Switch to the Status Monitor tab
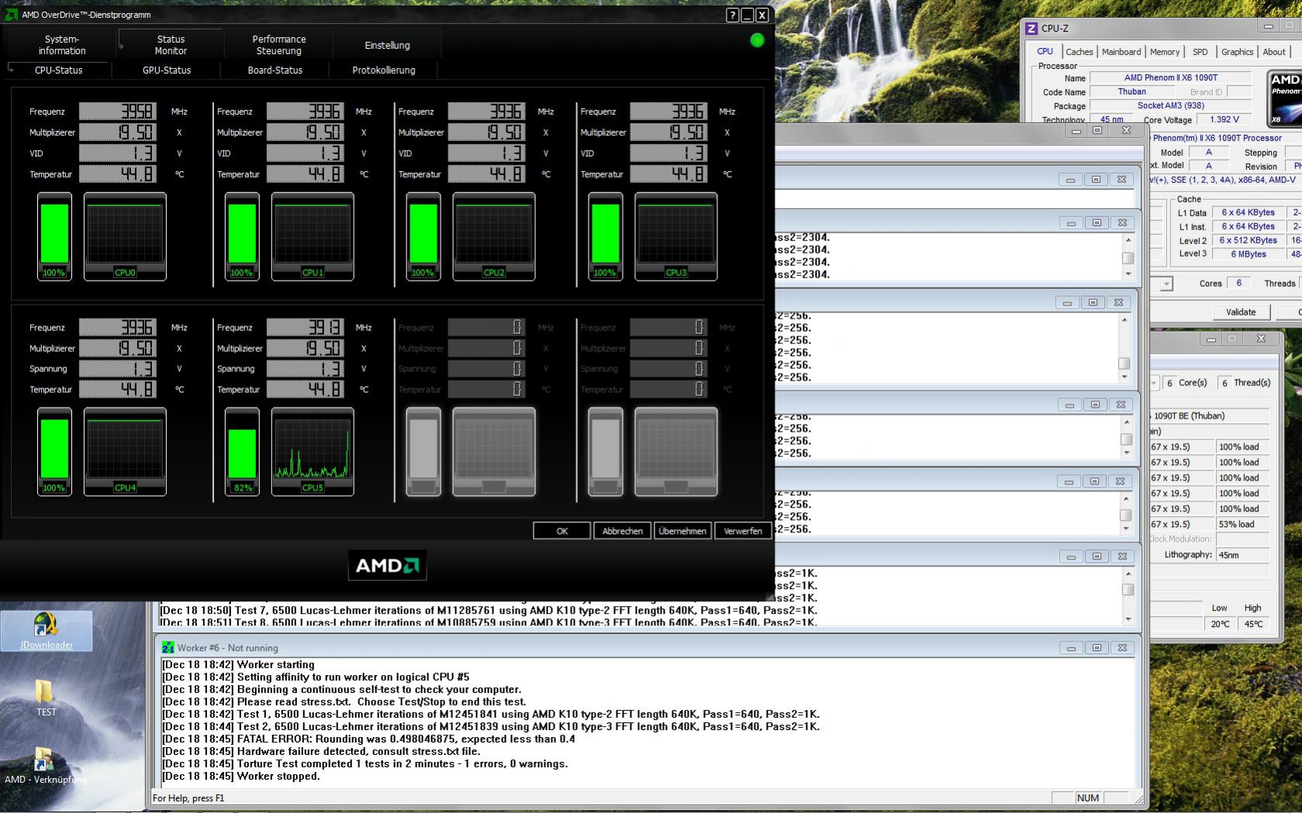The width and height of the screenshot is (1302, 813). [x=171, y=45]
